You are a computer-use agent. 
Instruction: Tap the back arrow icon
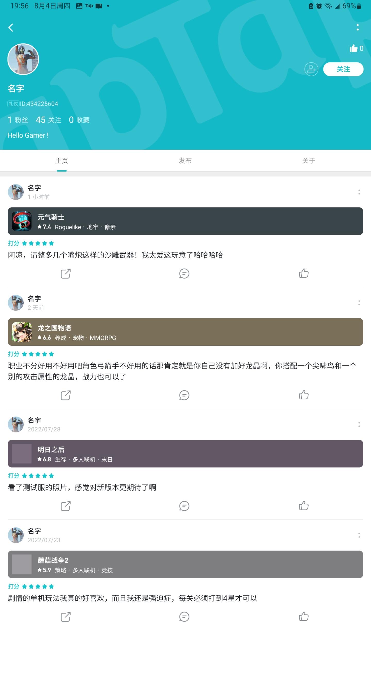(11, 28)
